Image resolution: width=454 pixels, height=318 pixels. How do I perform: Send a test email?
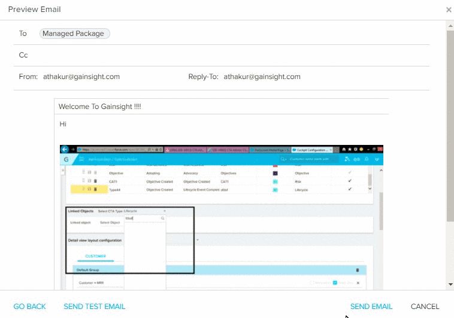click(95, 307)
